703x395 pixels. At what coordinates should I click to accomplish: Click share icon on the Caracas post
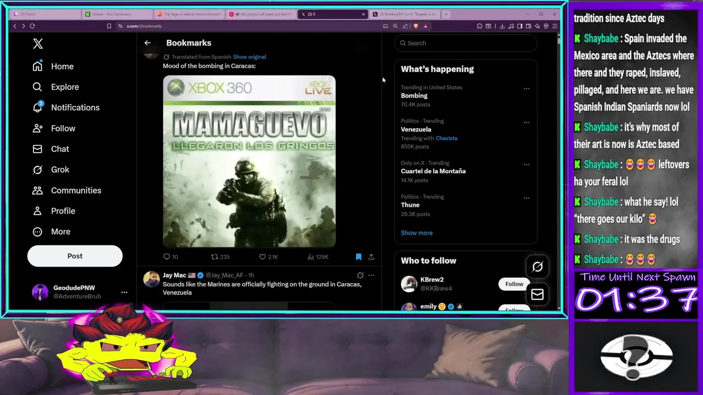(x=371, y=257)
